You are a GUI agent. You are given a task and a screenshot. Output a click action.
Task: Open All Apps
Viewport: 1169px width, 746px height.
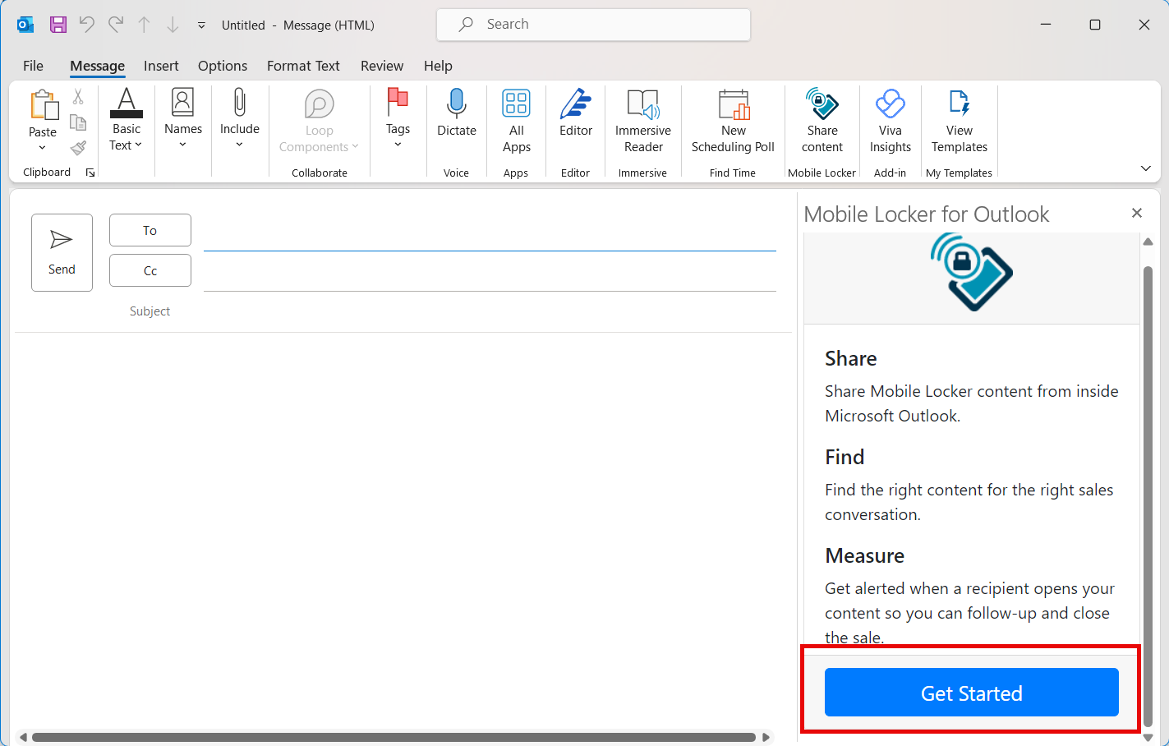pos(516,122)
